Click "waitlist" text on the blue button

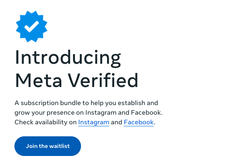tap(59, 146)
